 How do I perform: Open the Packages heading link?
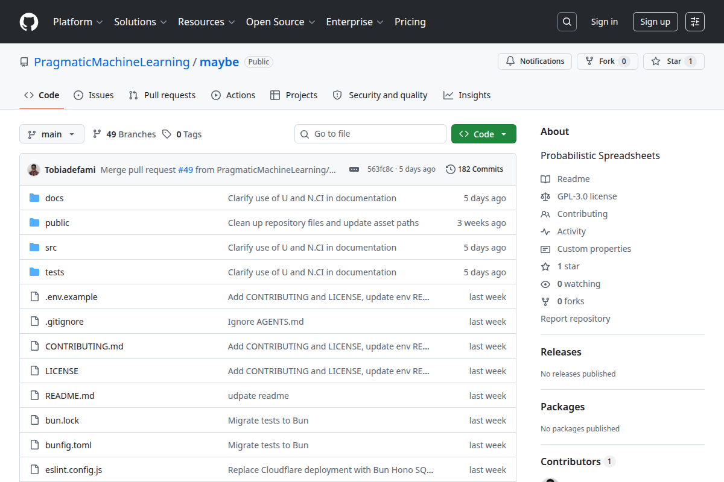pos(563,407)
